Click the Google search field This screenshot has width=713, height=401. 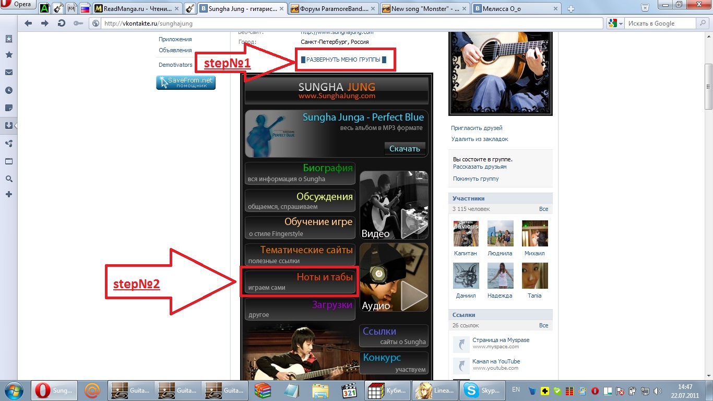660,23
